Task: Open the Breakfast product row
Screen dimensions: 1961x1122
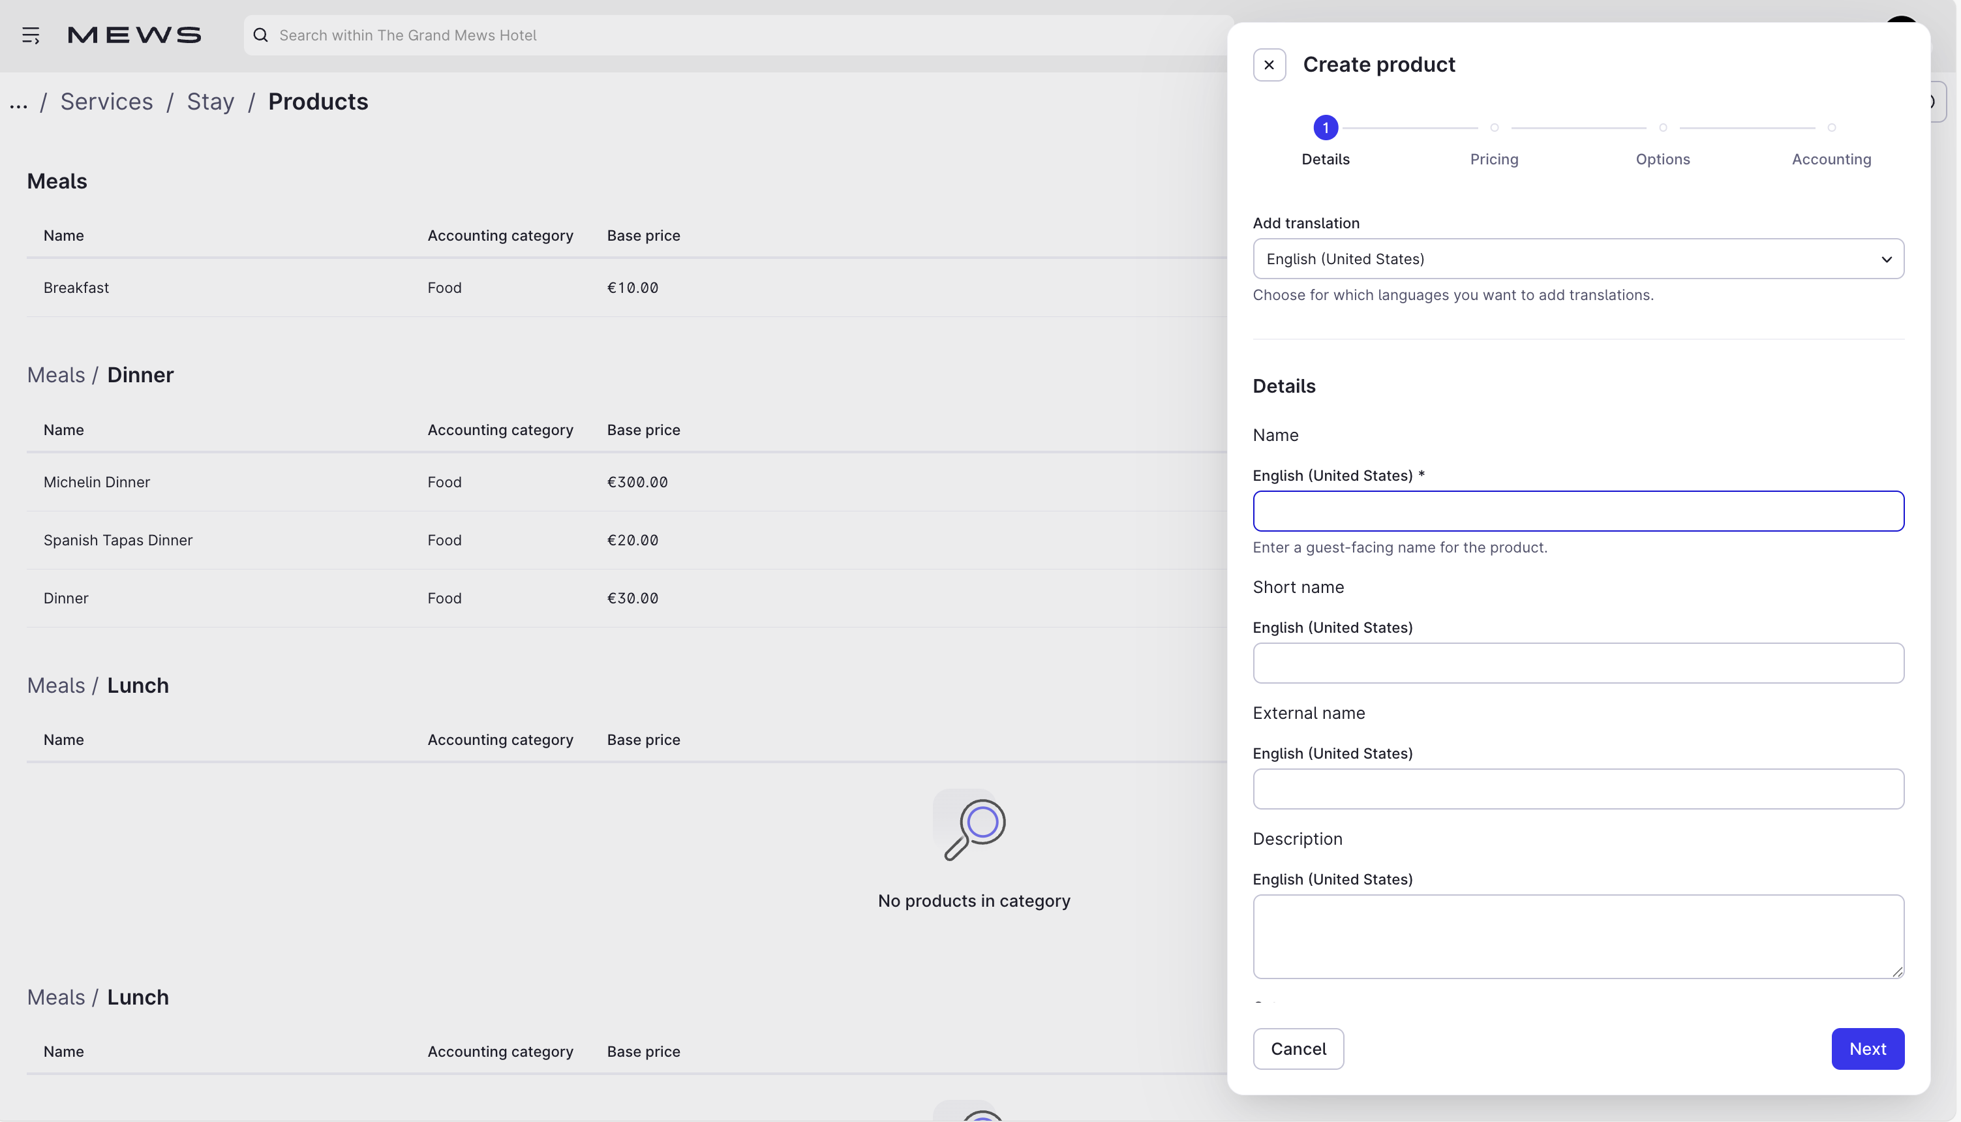Action: point(626,288)
